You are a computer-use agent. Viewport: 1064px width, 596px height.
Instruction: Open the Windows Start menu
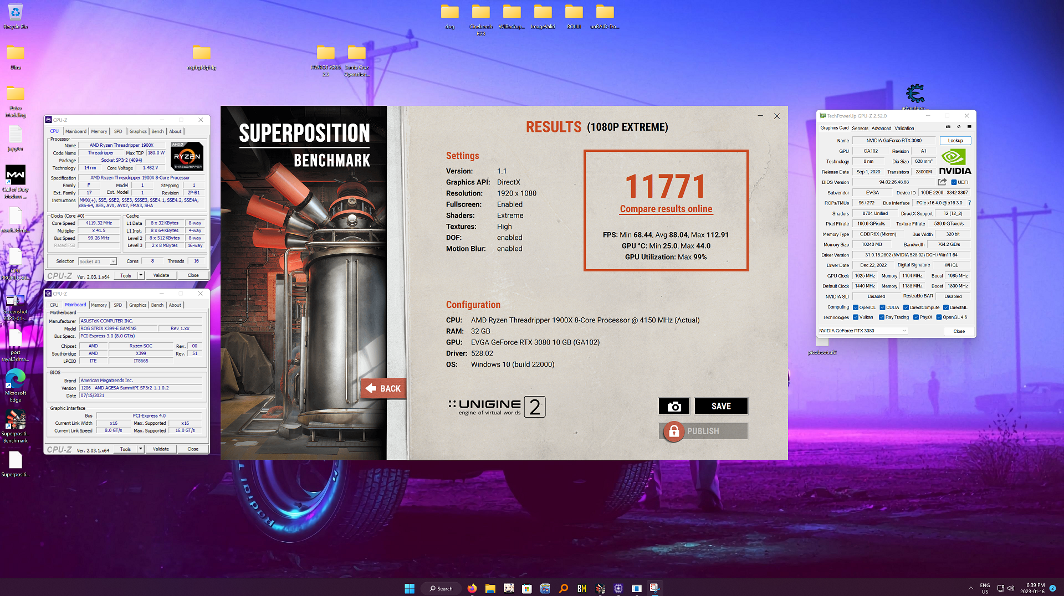(410, 588)
